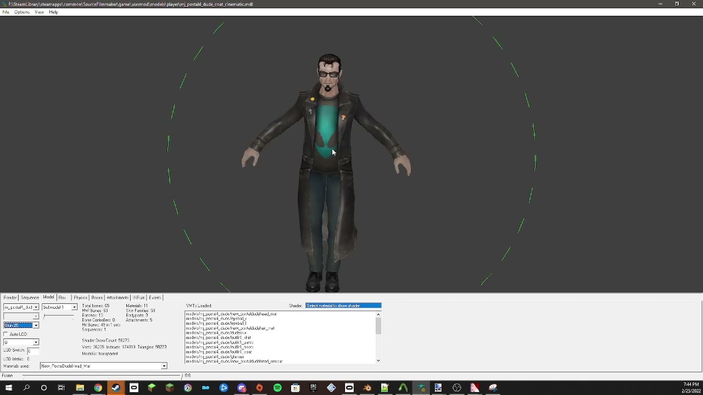Open the Help menu

coord(53,12)
